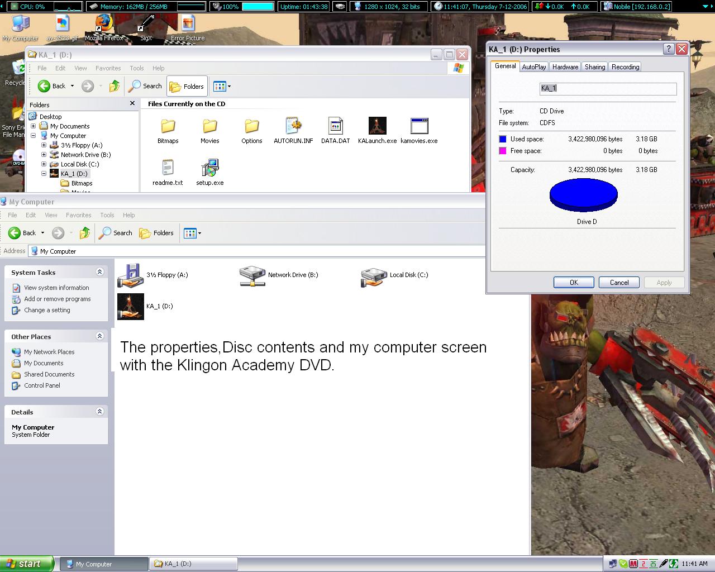715x572 pixels.
Task: Switch to the Hardware tab
Action: pos(565,67)
